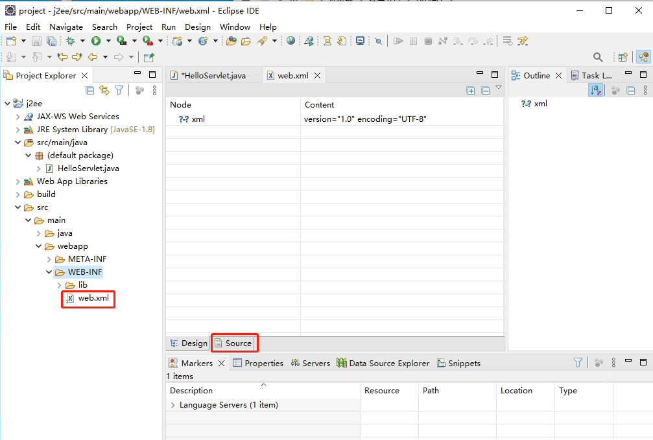Open the Design menu
Screen dimensions: 653x440
(x=198, y=27)
